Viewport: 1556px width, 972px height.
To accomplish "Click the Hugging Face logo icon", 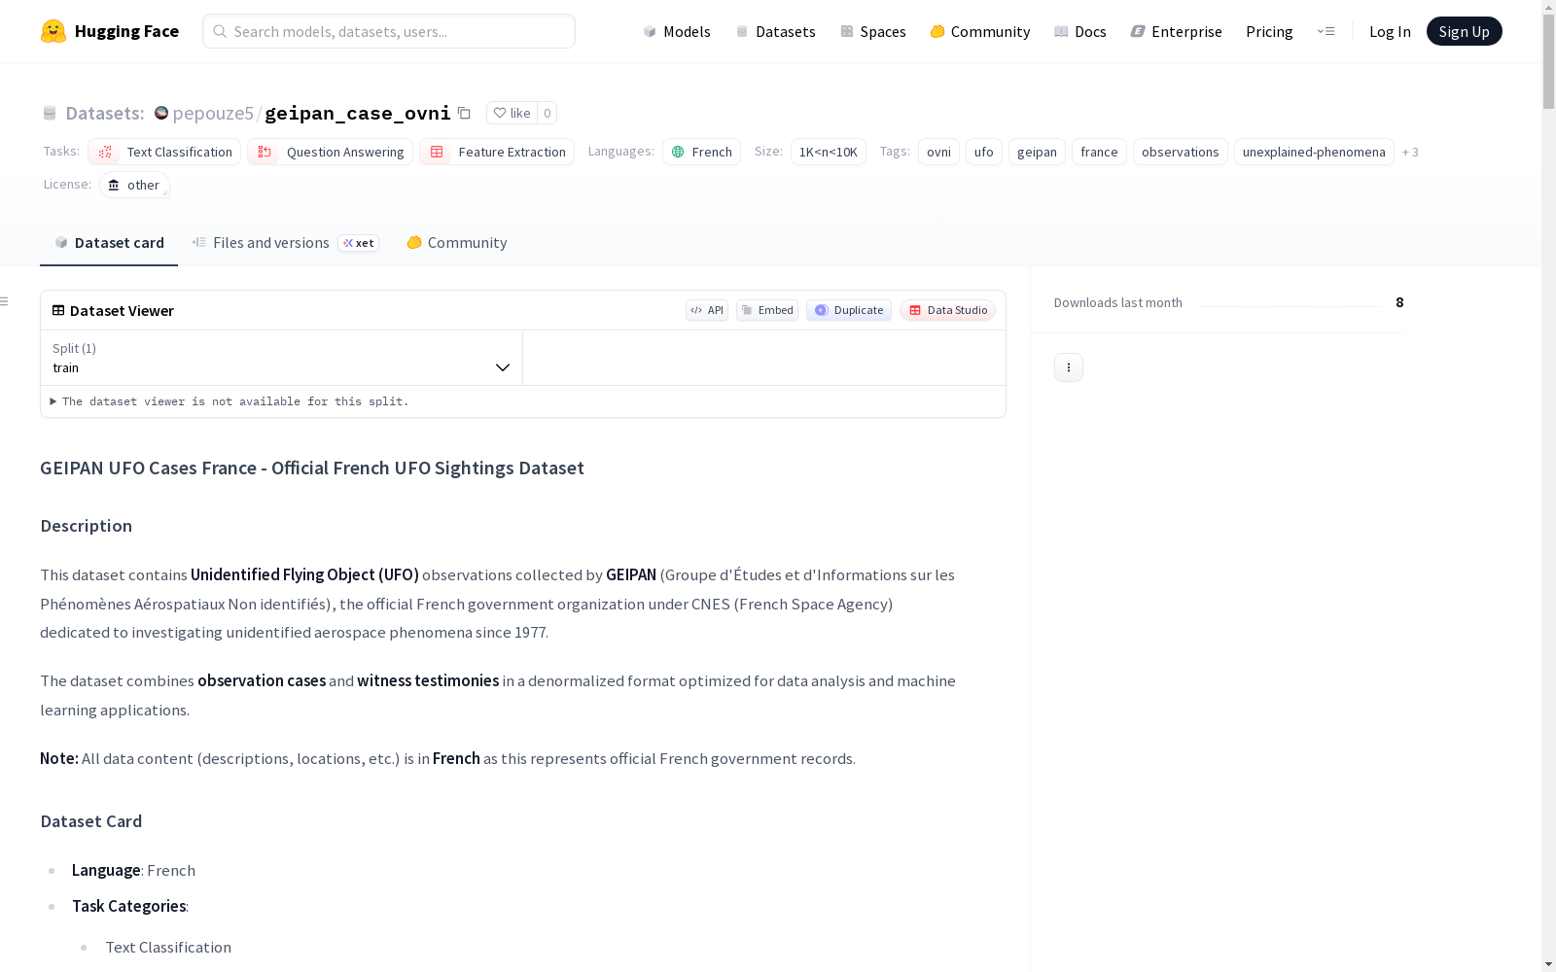I will [53, 31].
